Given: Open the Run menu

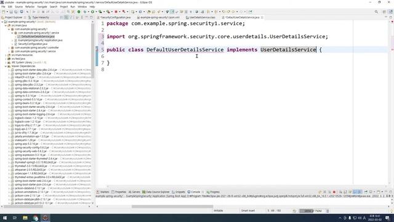Looking at the screenshot, I should click(73, 7).
